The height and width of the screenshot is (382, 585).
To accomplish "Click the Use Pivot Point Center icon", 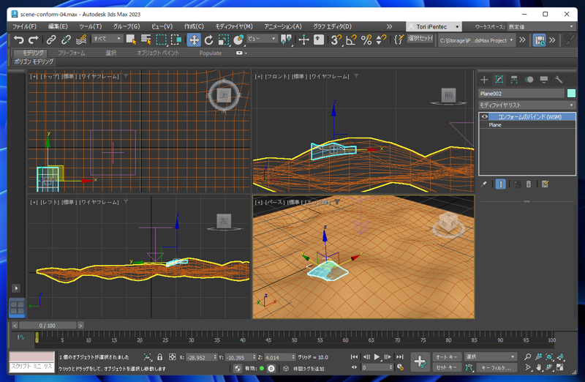I will click(x=286, y=40).
